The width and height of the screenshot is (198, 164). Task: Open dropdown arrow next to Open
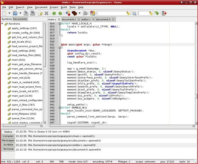pyautogui.click(x=20, y=13)
